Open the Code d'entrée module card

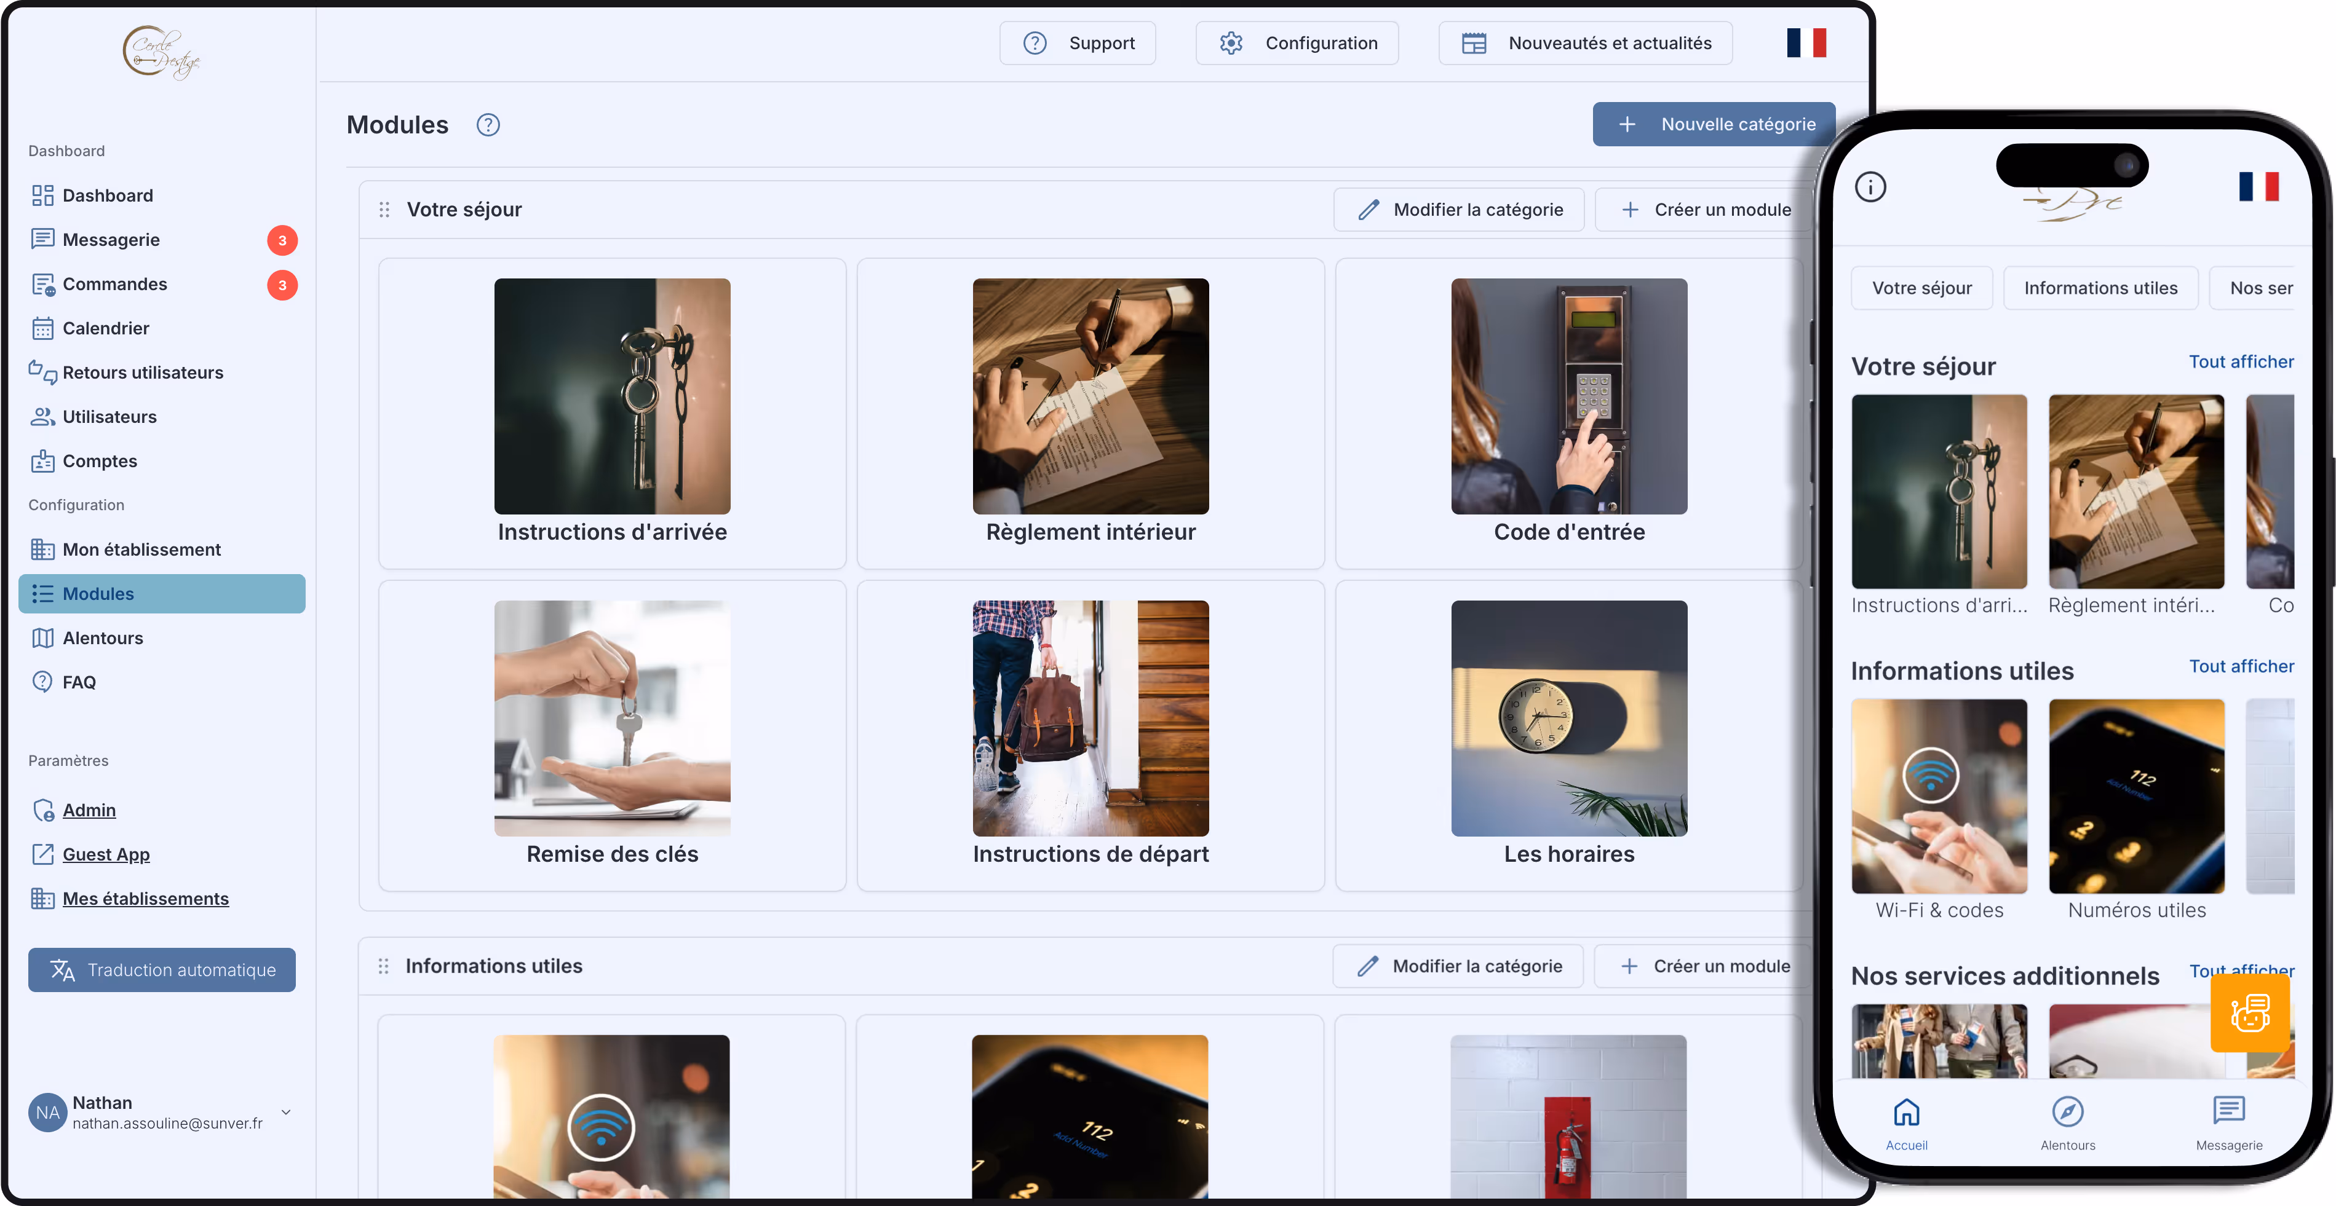click(x=1569, y=413)
